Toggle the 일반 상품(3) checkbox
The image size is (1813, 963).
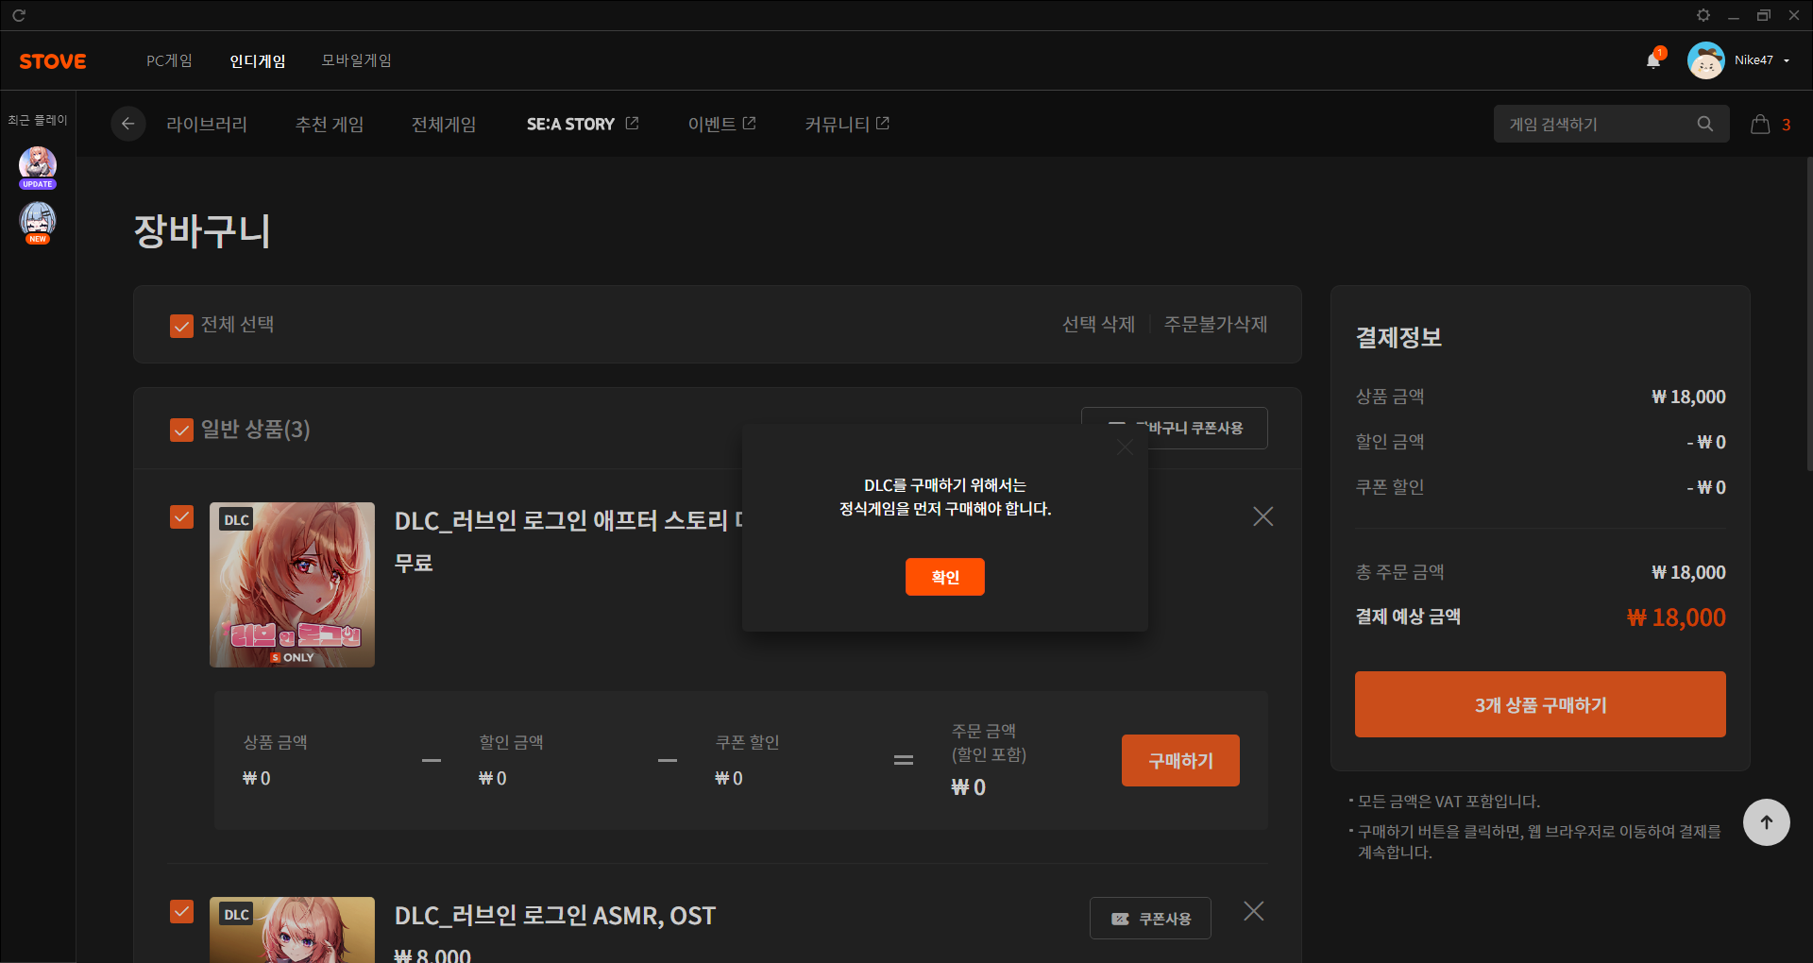181,431
